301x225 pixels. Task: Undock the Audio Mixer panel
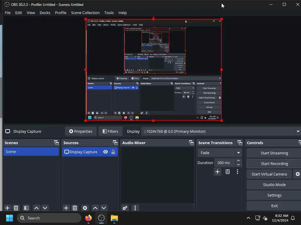tap(191, 143)
